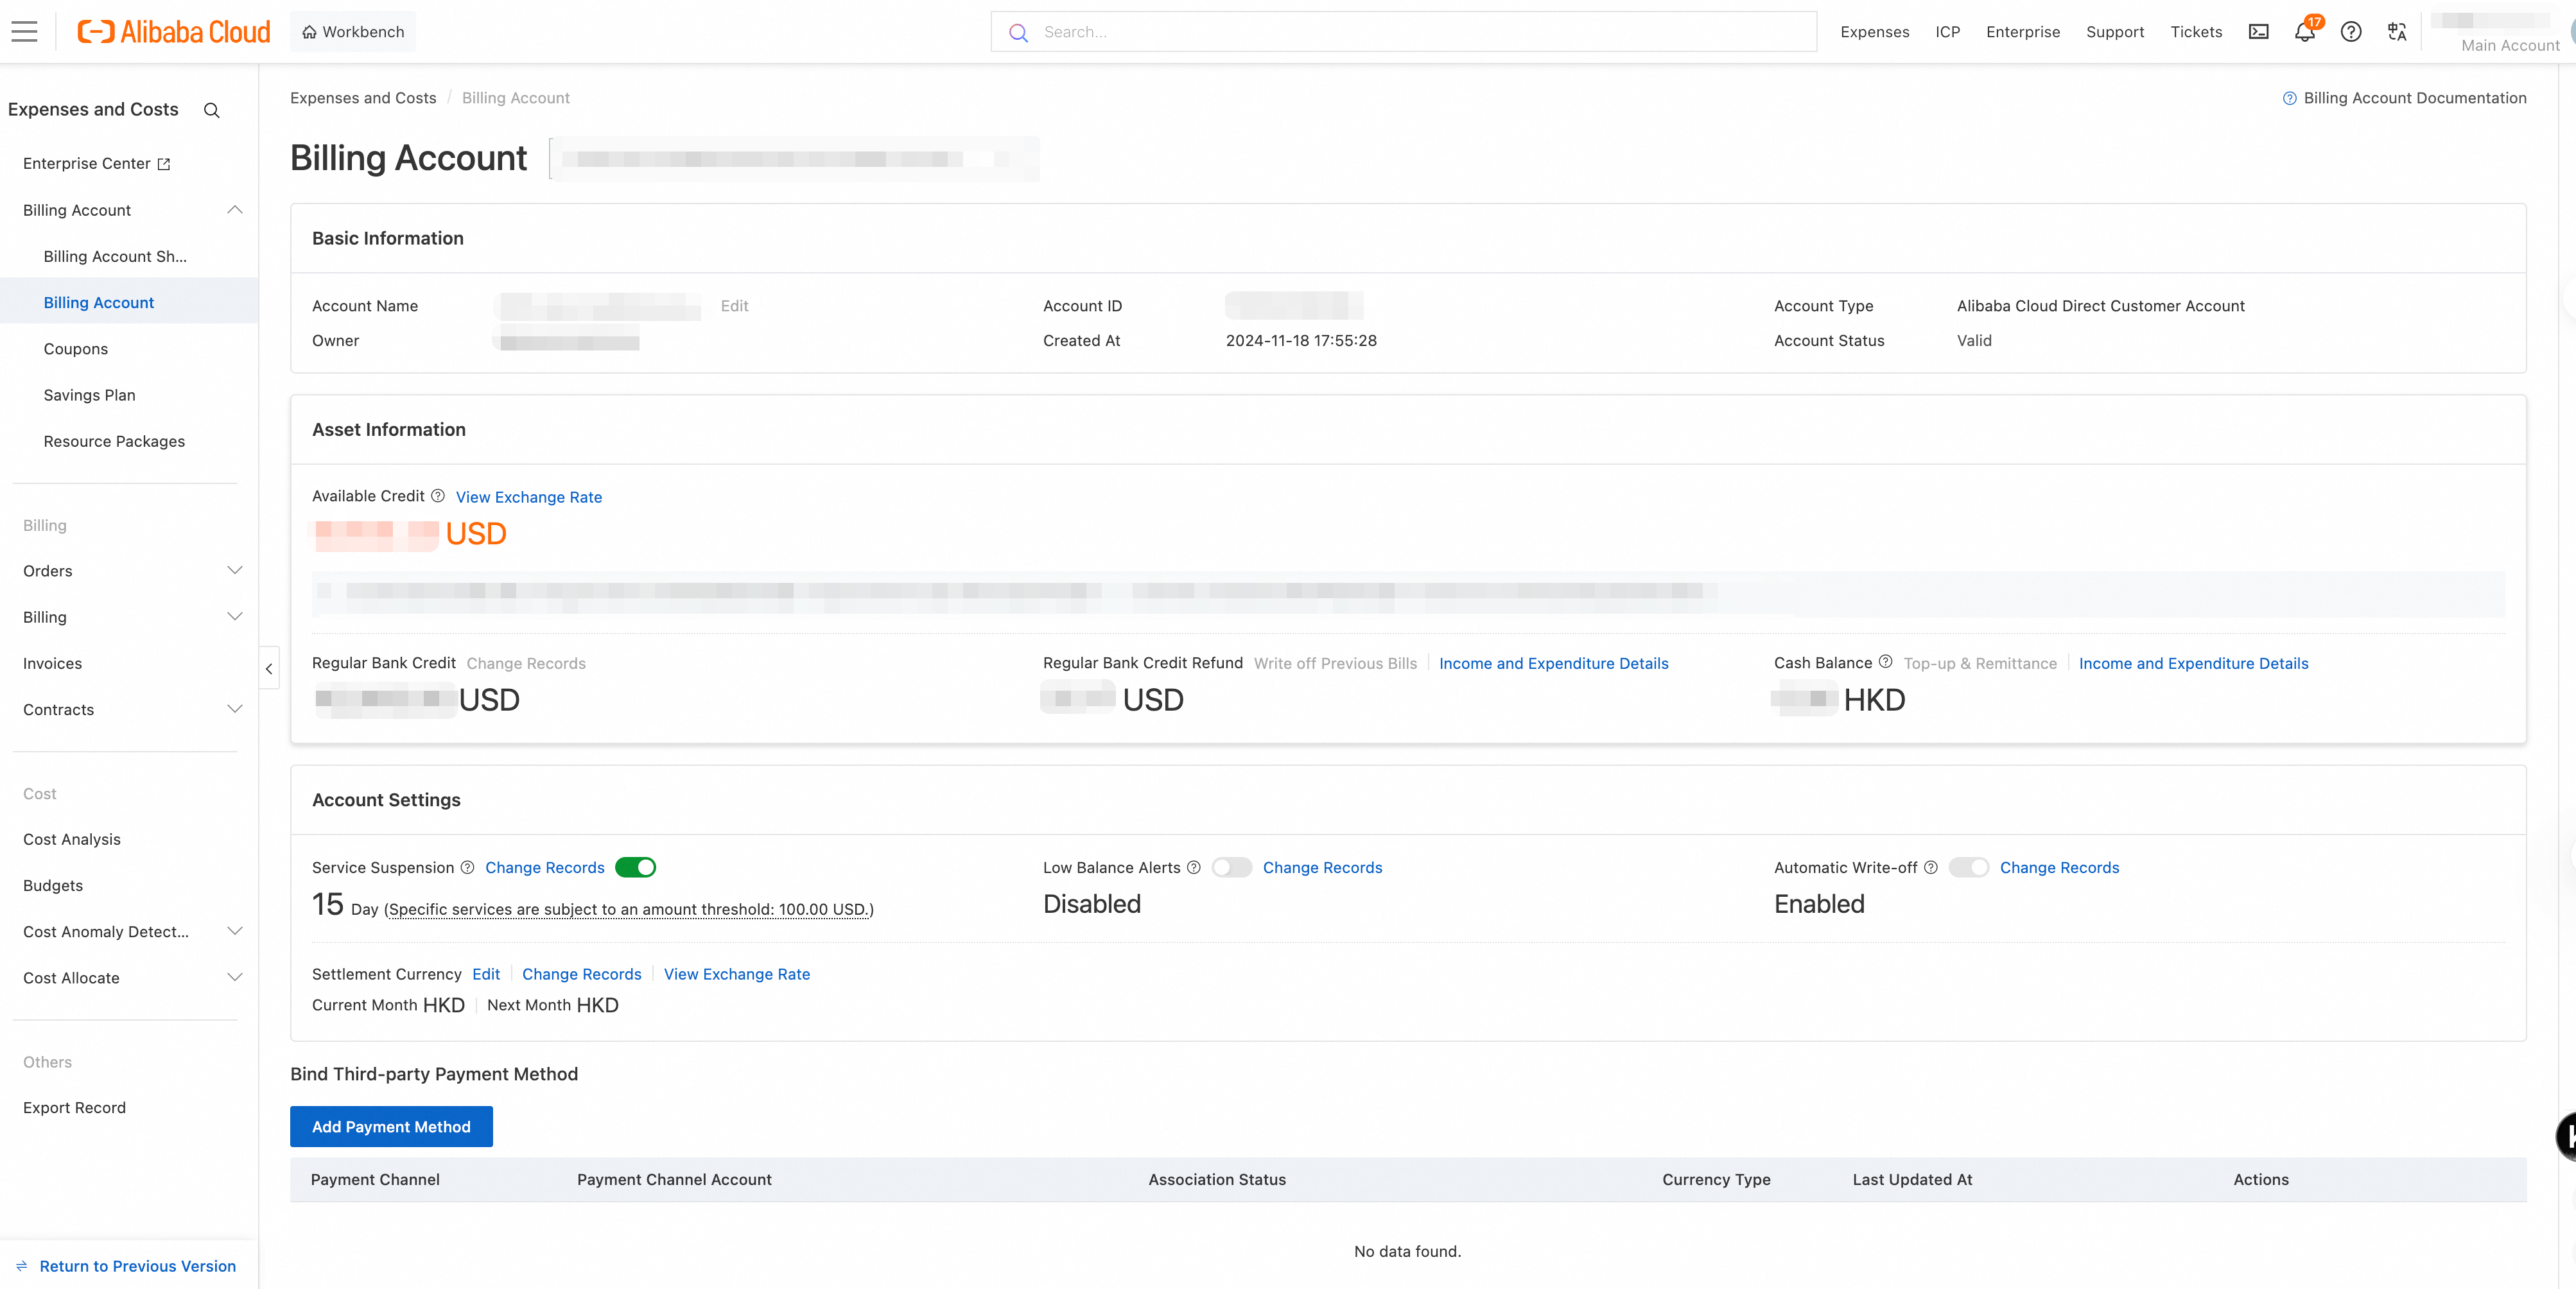The height and width of the screenshot is (1289, 2576).
Task: Click the Cash Balance info icon
Action: point(1885,662)
